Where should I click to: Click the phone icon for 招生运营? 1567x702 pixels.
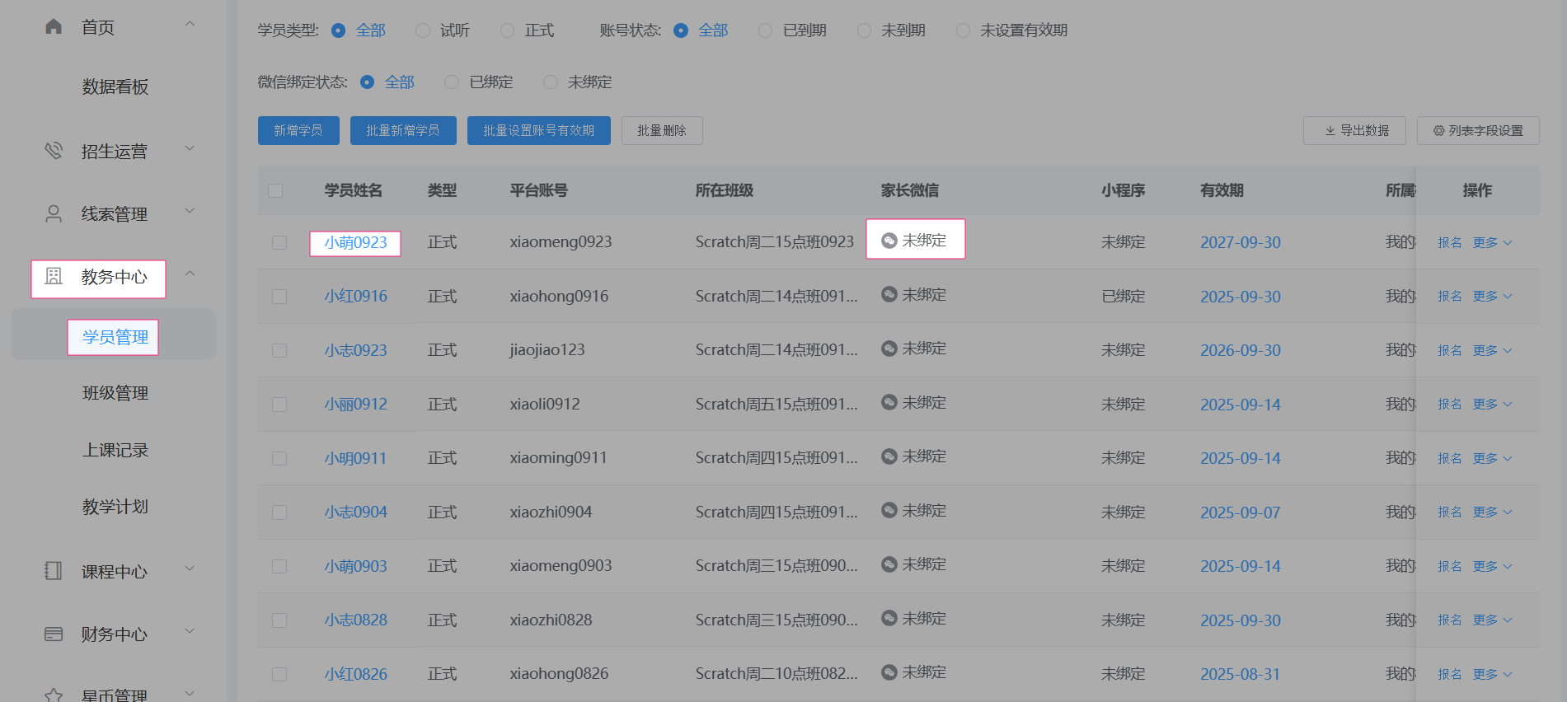pyautogui.click(x=54, y=151)
